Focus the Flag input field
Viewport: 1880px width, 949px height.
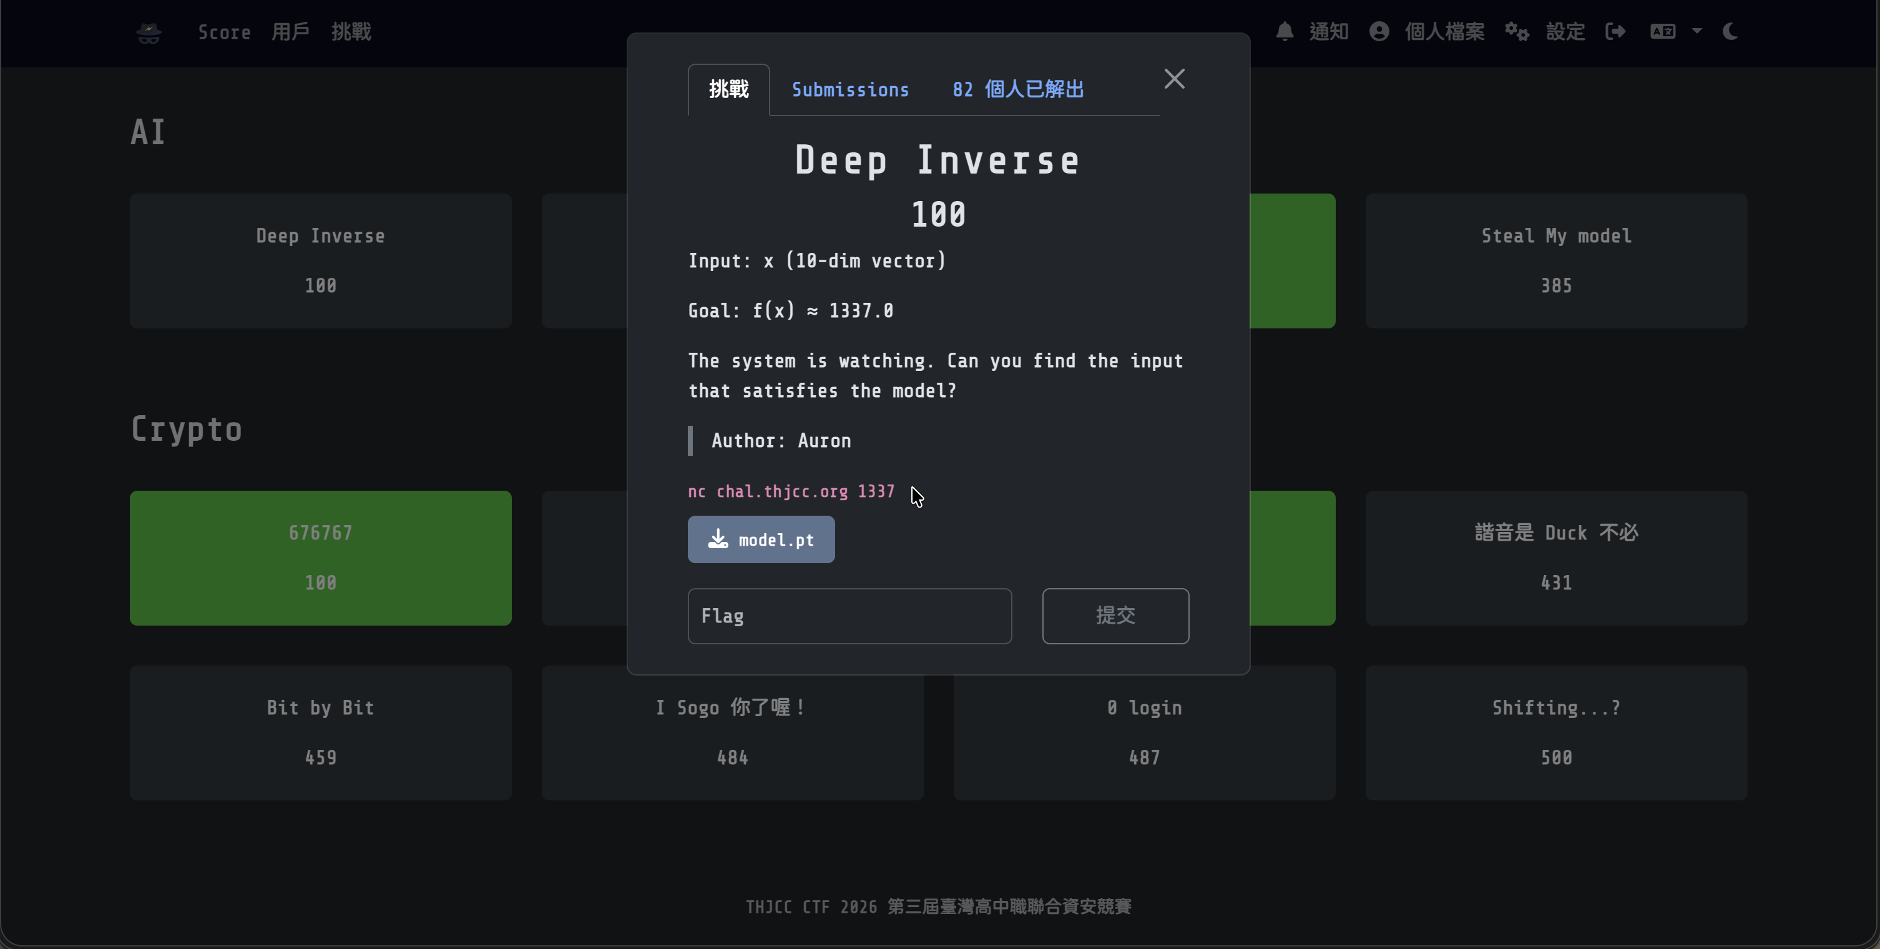tap(849, 616)
